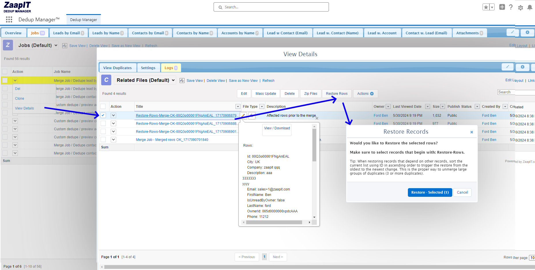Click the save view disk icon beside Related Files
The width and height of the screenshot is (535, 270).
point(182,80)
